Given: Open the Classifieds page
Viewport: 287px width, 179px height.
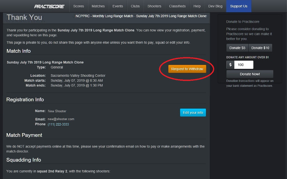Looking at the screenshot, I should [177, 6].
